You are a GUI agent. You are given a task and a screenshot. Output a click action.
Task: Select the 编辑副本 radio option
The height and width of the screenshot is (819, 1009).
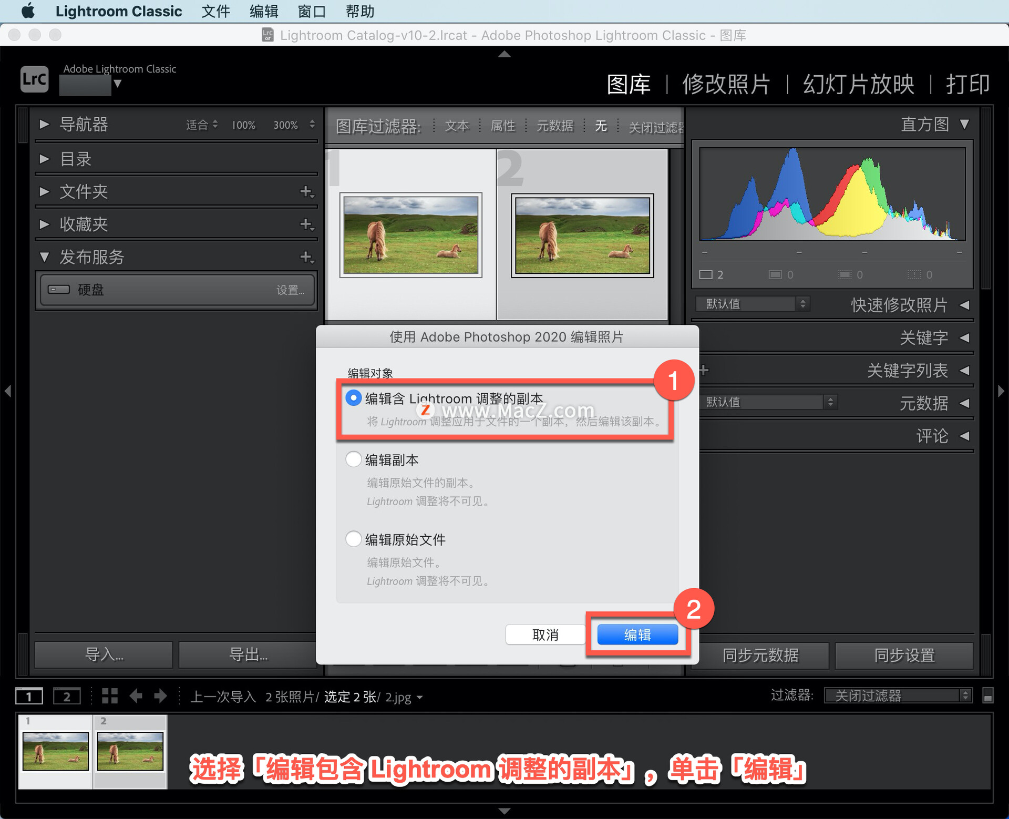pyautogui.click(x=354, y=459)
